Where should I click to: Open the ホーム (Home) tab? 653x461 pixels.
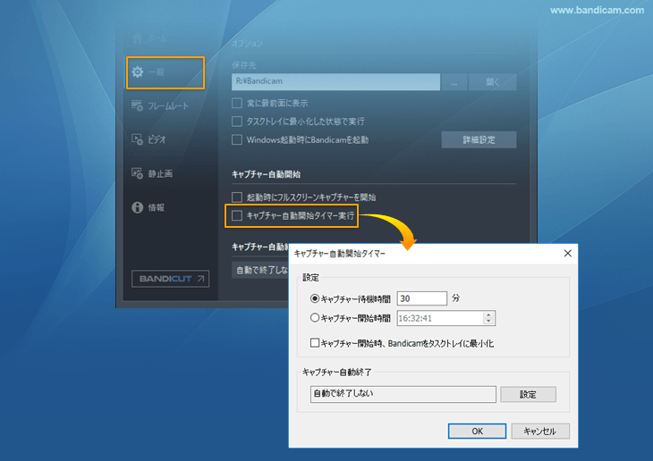coord(150,38)
